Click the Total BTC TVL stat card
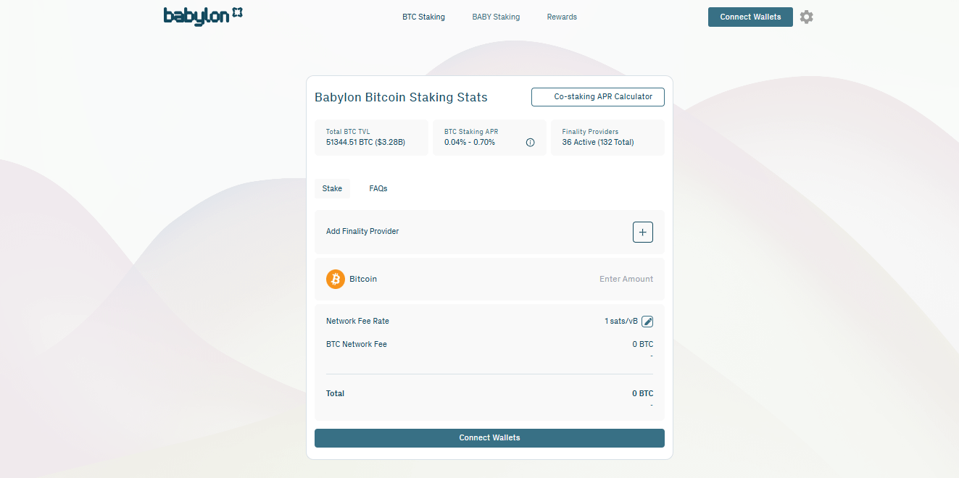 tap(371, 138)
